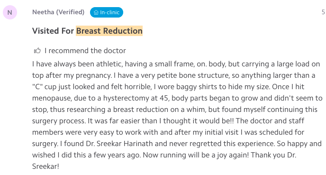This screenshot has width=326, height=175.
Task: Click the word pregnancy in the review
Action: [93, 75]
